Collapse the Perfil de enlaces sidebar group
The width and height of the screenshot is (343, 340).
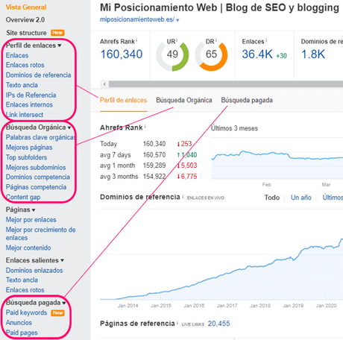[34, 45]
